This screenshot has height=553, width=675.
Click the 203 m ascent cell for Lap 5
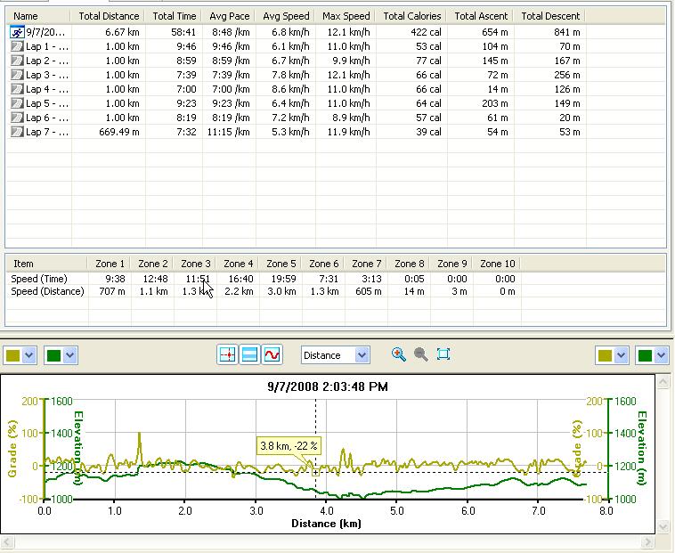point(495,103)
